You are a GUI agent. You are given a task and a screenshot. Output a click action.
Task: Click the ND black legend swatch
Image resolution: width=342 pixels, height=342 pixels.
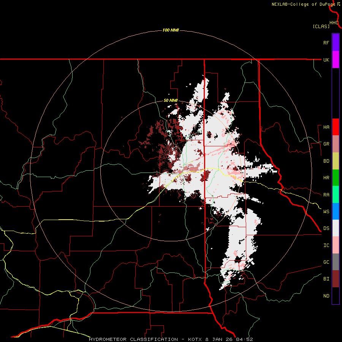pos(336,296)
